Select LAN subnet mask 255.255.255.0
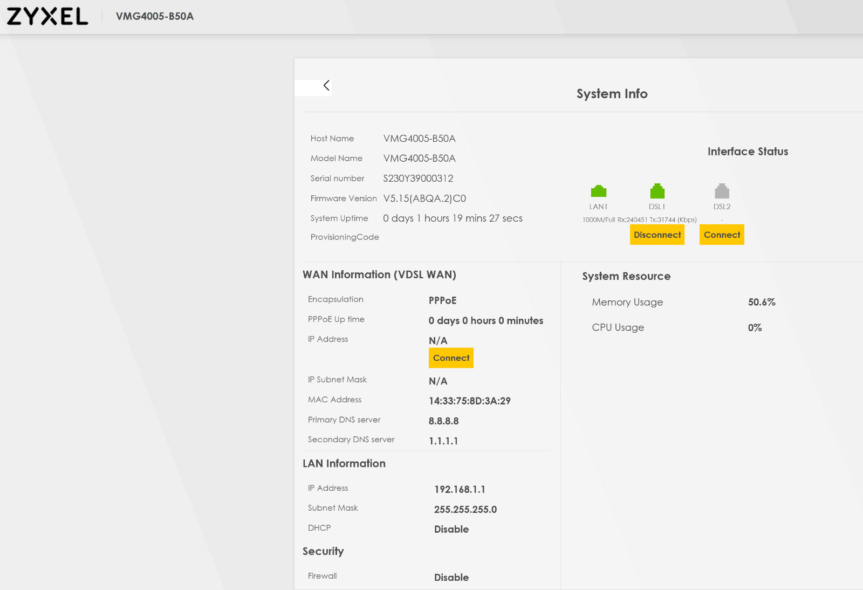863x590 pixels. (x=465, y=510)
